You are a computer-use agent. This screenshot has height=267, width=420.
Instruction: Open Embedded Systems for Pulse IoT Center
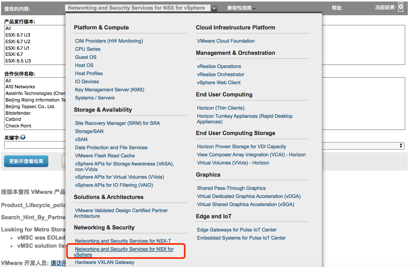[241, 238]
